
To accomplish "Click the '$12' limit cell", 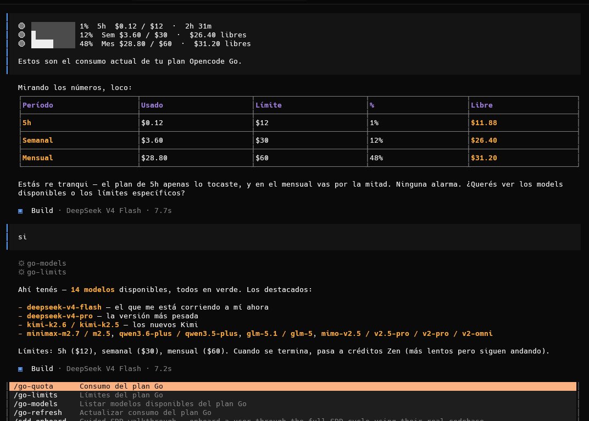I will point(262,123).
